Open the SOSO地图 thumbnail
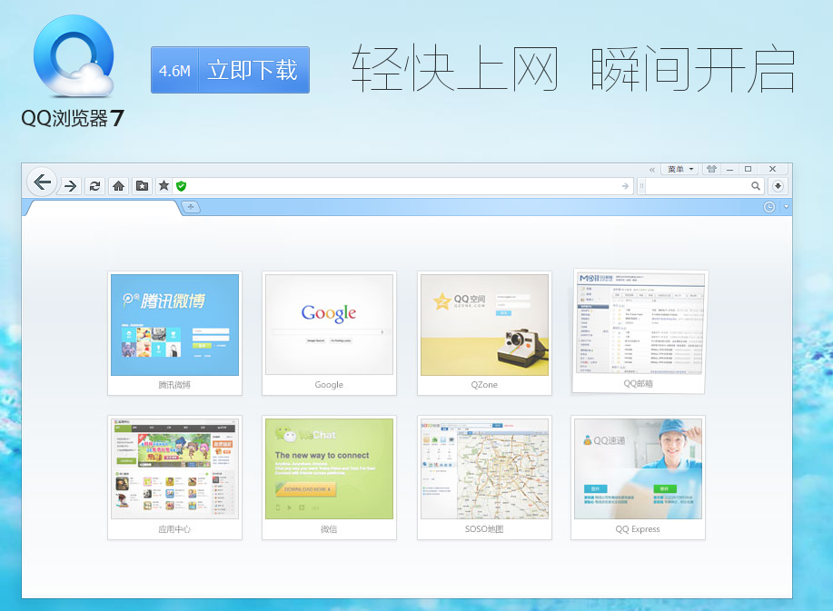Image resolution: width=833 pixels, height=611 pixels. (x=484, y=478)
